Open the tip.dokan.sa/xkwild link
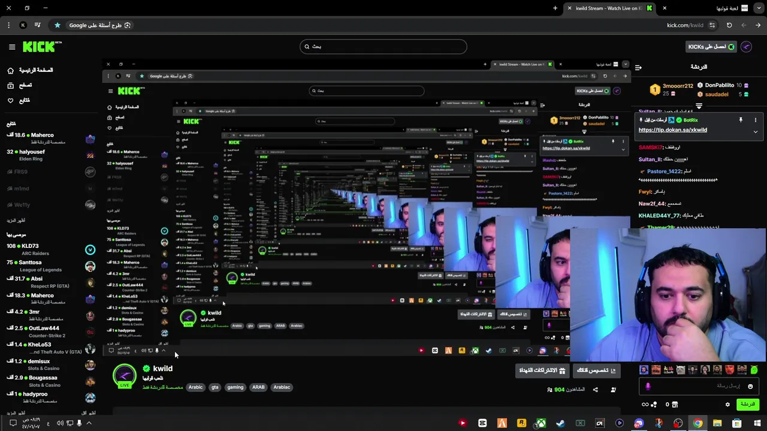The image size is (767, 431). [672, 130]
